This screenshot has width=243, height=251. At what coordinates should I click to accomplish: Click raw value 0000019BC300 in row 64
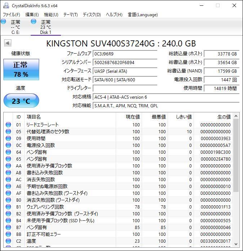[216, 152]
